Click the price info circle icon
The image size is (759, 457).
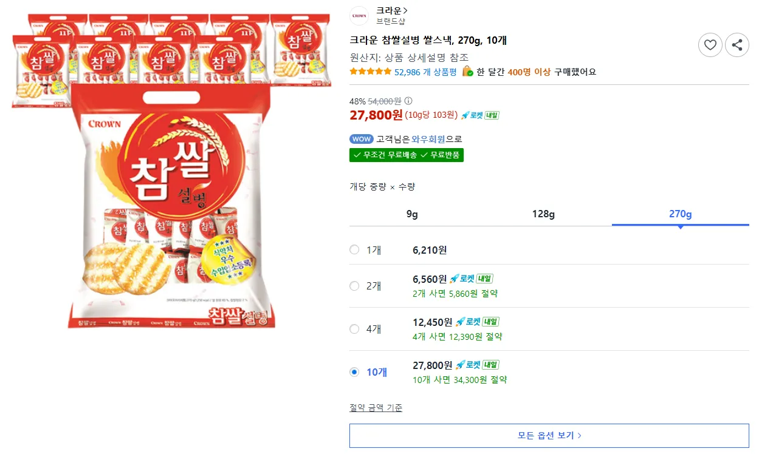408,101
